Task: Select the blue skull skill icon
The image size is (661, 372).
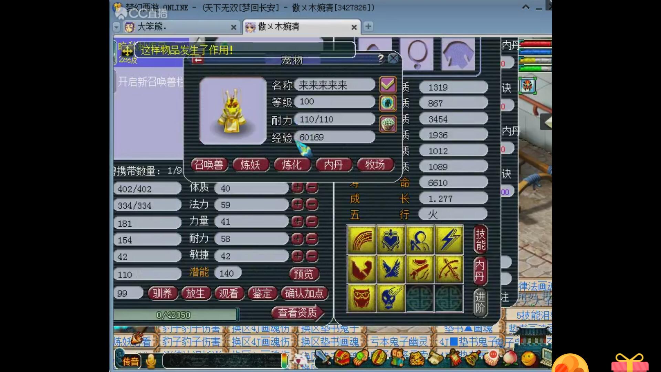Action: 390,298
